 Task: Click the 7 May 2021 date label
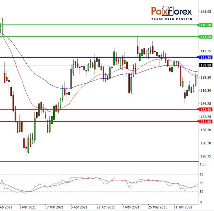[131, 207]
